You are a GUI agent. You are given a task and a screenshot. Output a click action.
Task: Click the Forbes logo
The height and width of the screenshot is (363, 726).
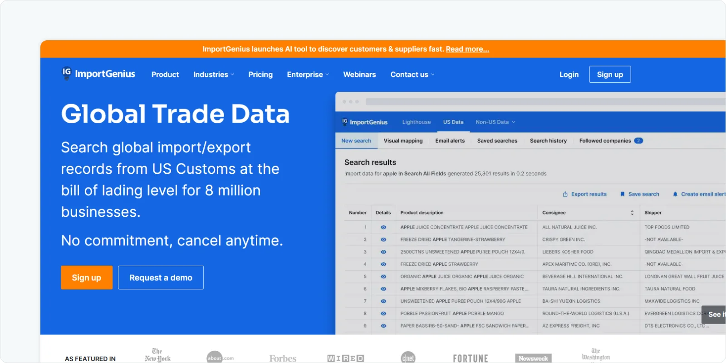(283, 358)
